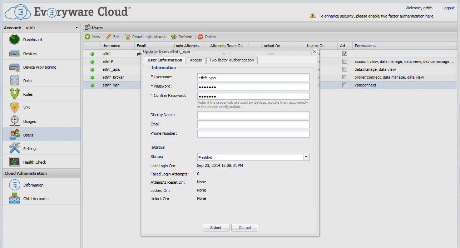Click the Devices rack icon
This screenshot has height=248, width=460.
pos(15,53)
